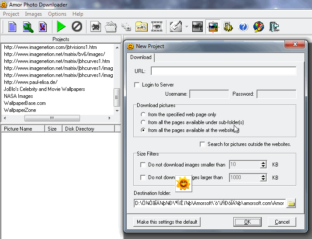
Task: Browse destination folder with yellow folder icon
Action: click(291, 203)
